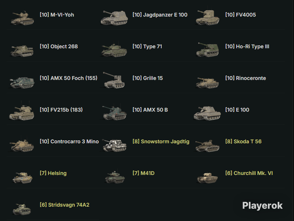The width and height of the screenshot is (294, 221).
Task: Open the [10] Type 71 label
Action: pyautogui.click(x=147, y=46)
